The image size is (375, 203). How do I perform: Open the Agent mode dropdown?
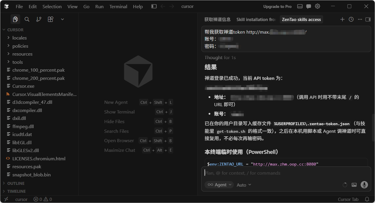[219, 185]
